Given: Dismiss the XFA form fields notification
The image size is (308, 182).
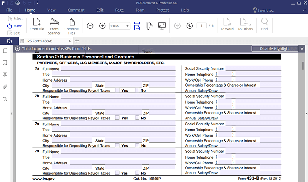Looking at the screenshot, I should tap(302, 49).
